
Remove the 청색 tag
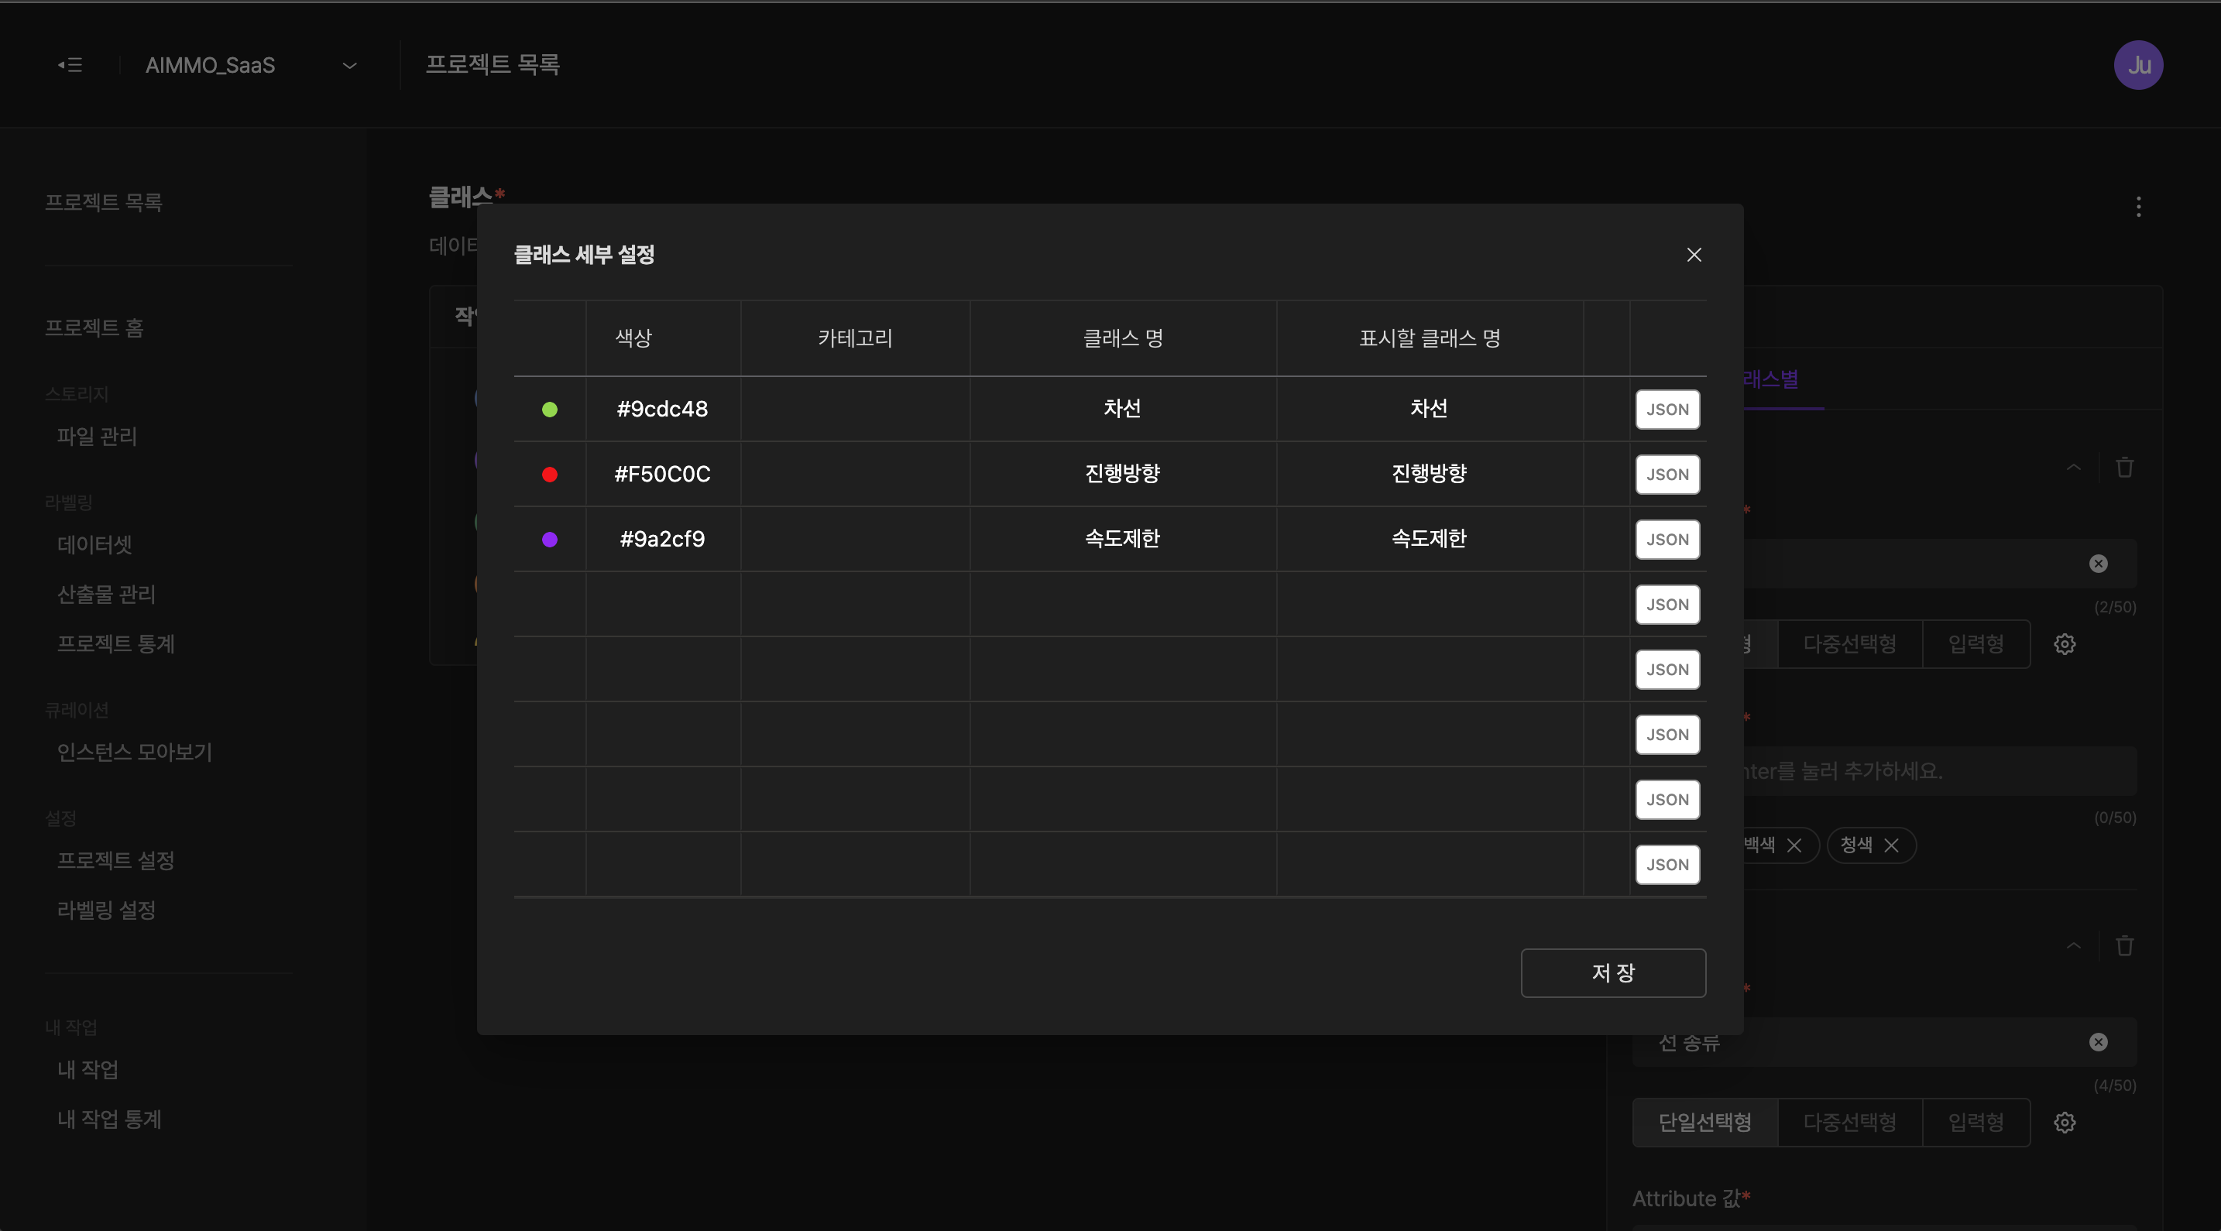pos(1892,845)
